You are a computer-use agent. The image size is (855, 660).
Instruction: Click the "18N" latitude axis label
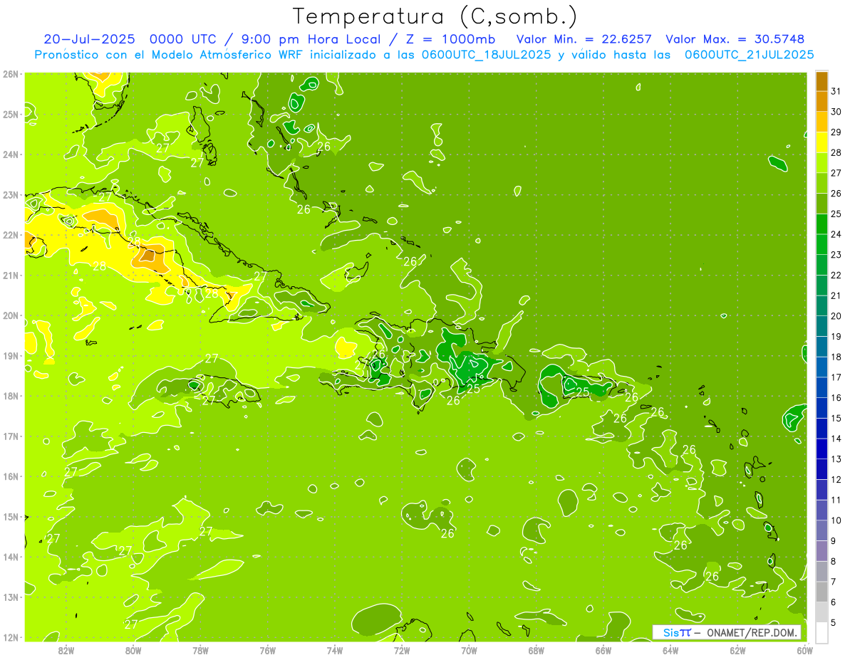coord(11,396)
